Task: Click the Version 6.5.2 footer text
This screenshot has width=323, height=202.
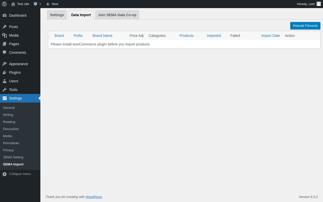Action: 308,197
